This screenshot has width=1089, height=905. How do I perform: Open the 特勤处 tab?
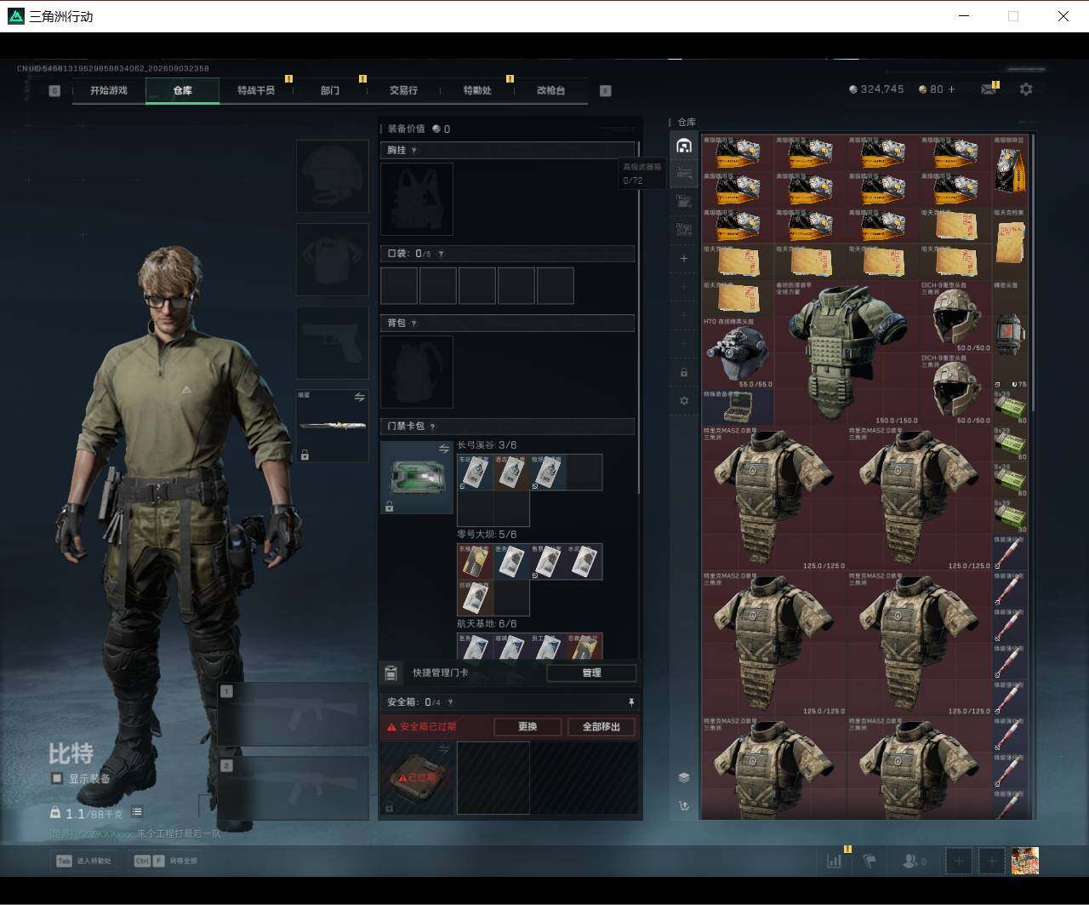coord(477,90)
